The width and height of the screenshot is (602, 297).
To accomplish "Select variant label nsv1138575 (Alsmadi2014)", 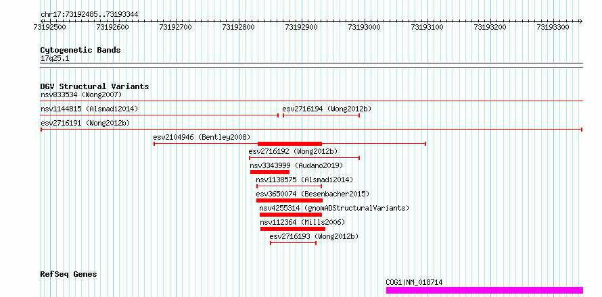I will (x=304, y=180).
